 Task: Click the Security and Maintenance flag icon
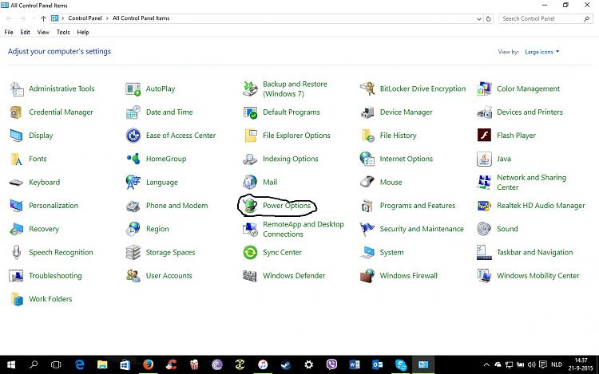click(x=367, y=229)
